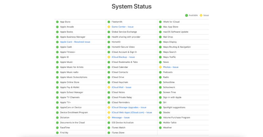Click the yellow issue icon beside Photos

[x=160, y=67]
